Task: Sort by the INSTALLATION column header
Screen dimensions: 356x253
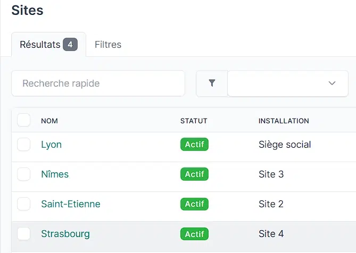Action: [x=284, y=121]
